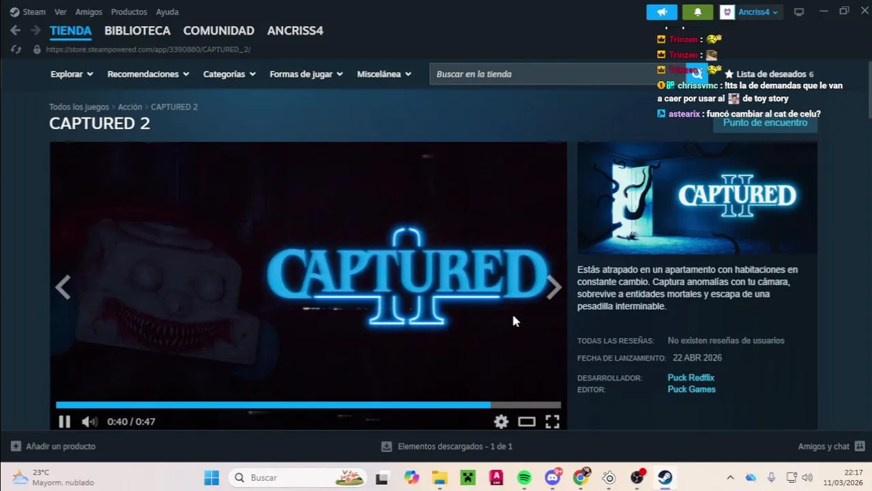Open trailer settings gear icon
The image size is (872, 491).
pos(501,421)
